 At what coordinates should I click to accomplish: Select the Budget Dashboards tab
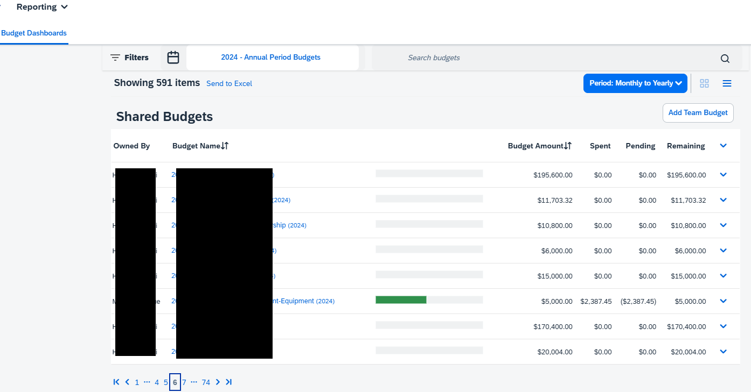point(34,33)
